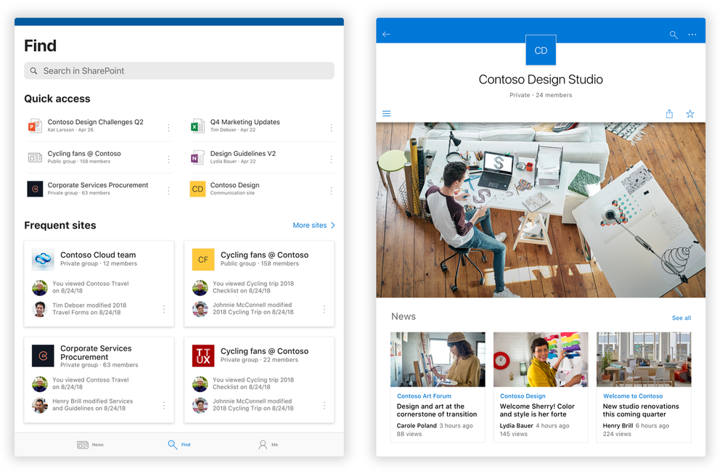Open the Welcome Sherry news image
The image size is (725, 476).
click(x=541, y=360)
